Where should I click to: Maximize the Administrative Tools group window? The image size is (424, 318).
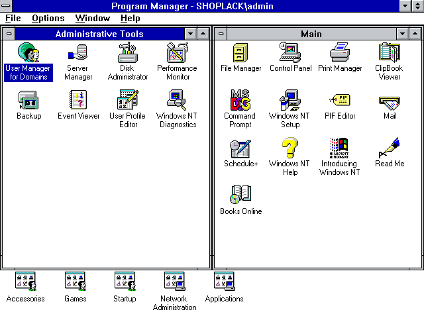coord(203,34)
